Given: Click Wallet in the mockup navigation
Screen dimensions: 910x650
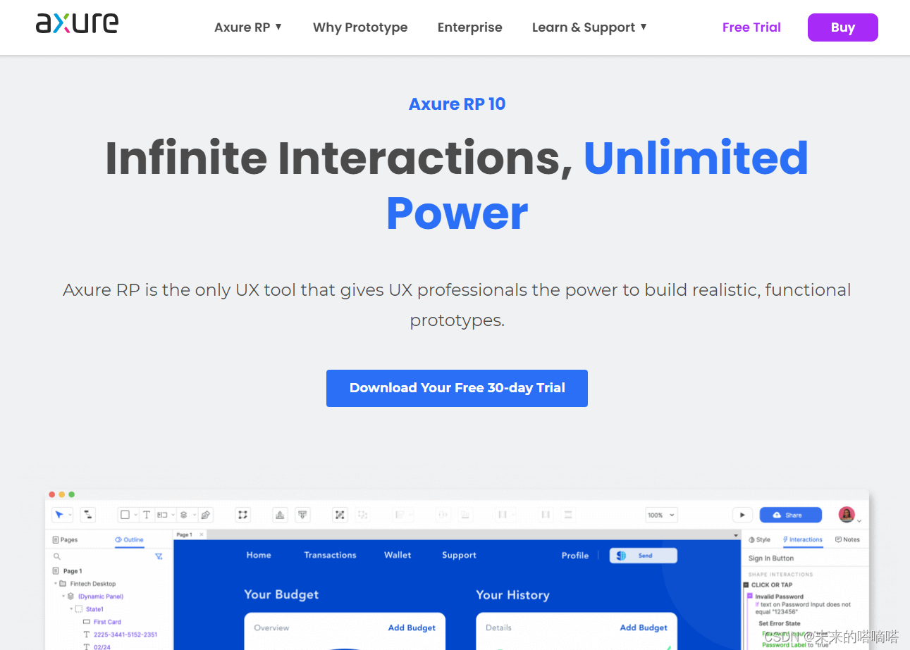Looking at the screenshot, I should [x=398, y=555].
